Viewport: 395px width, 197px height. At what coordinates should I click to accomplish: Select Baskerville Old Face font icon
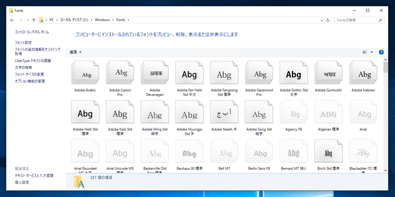(x=155, y=151)
